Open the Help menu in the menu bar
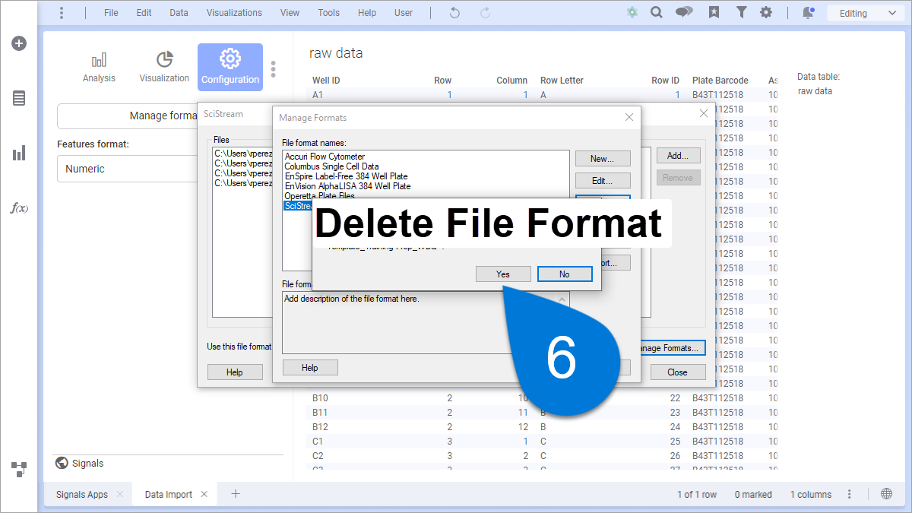 pyautogui.click(x=367, y=13)
